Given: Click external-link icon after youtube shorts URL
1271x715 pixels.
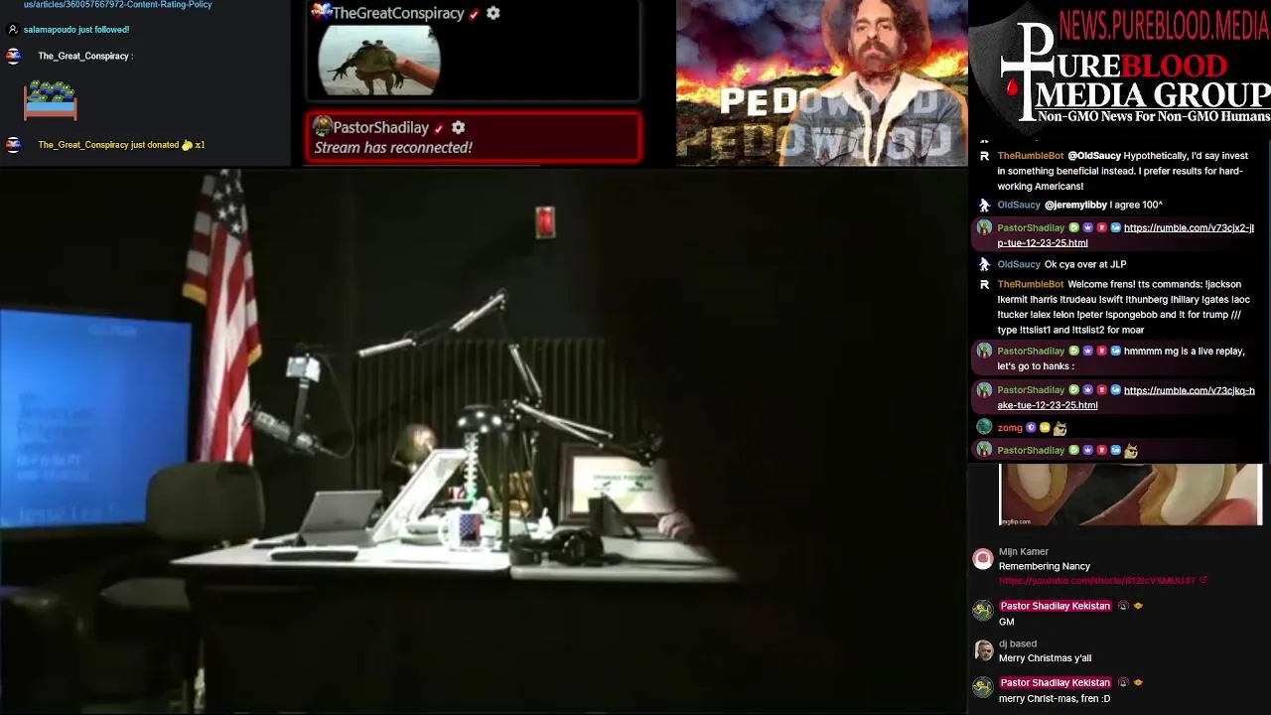Looking at the screenshot, I should point(1203,581).
